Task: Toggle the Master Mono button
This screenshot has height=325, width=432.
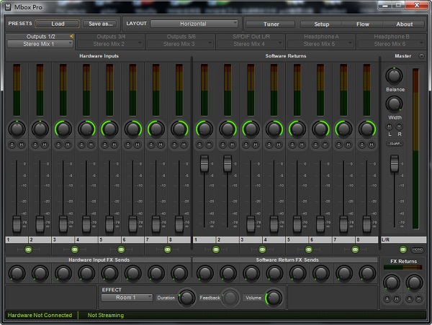Action: pos(417,250)
